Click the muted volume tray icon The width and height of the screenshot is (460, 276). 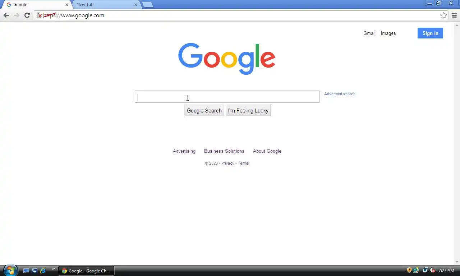[x=432, y=270]
